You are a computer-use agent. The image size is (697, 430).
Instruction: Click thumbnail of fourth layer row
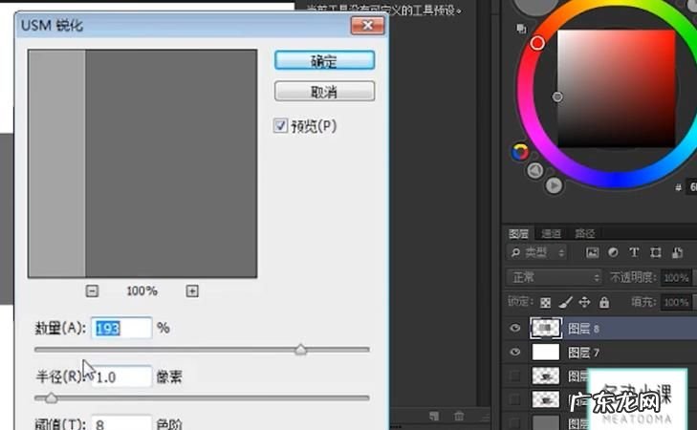(545, 399)
